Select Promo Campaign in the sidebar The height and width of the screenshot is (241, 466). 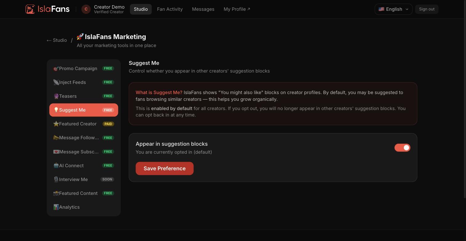tap(84, 69)
